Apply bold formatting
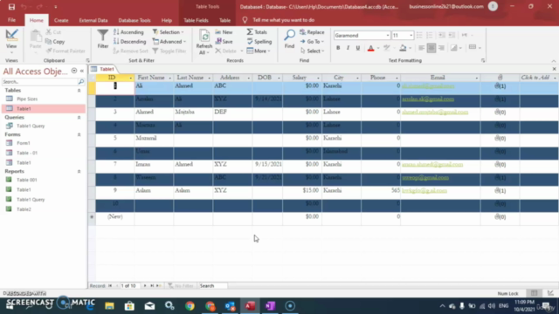This screenshot has height=314, width=559. pyautogui.click(x=338, y=48)
